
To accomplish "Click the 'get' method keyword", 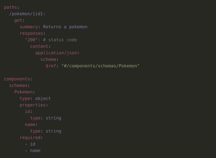I will point(18,20).
